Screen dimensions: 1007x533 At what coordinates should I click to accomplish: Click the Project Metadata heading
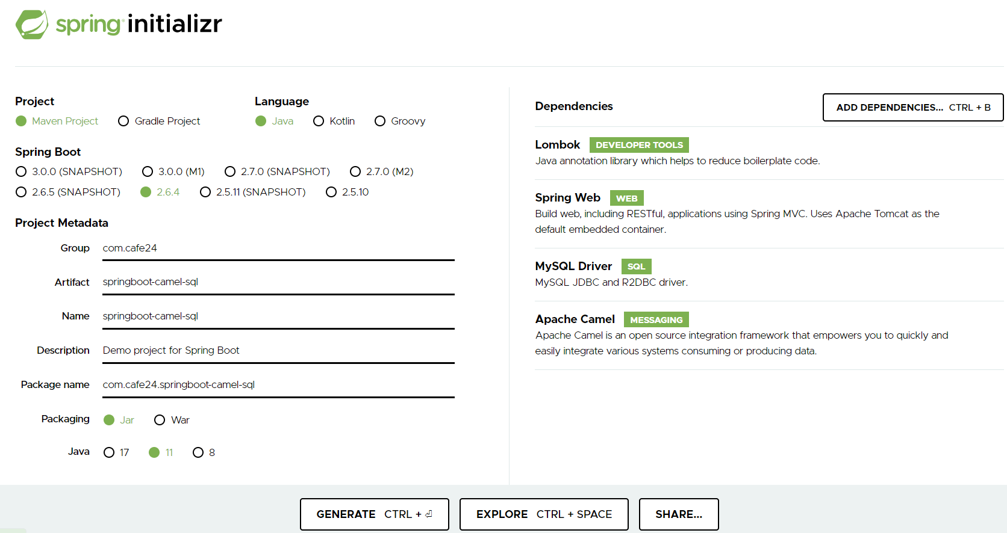pyautogui.click(x=61, y=223)
